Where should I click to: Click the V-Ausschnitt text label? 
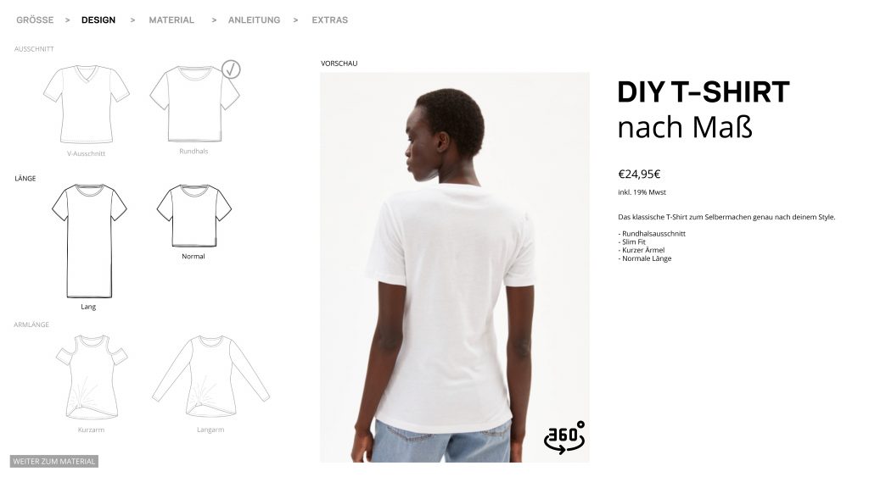[87, 154]
